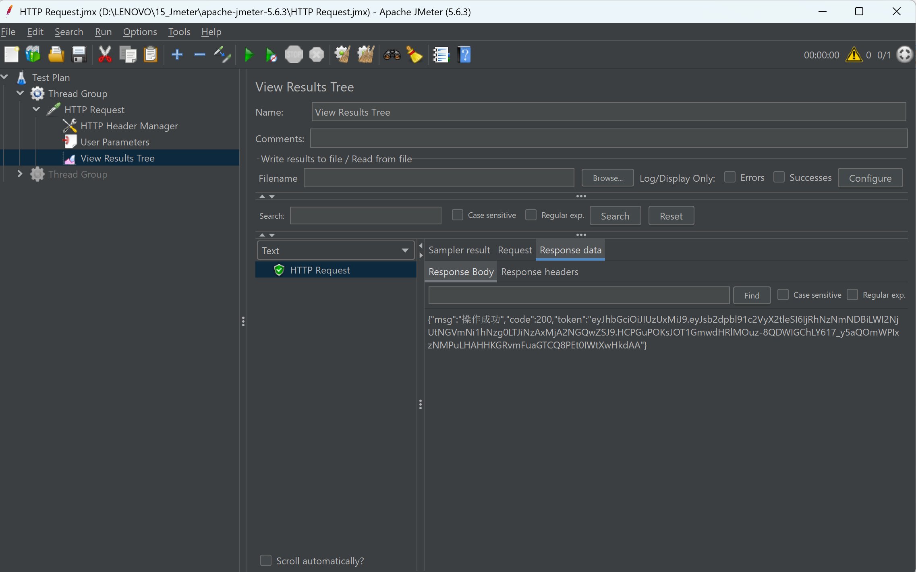The height and width of the screenshot is (572, 916).
Task: Click the Stop test icon
Action: 294,54
